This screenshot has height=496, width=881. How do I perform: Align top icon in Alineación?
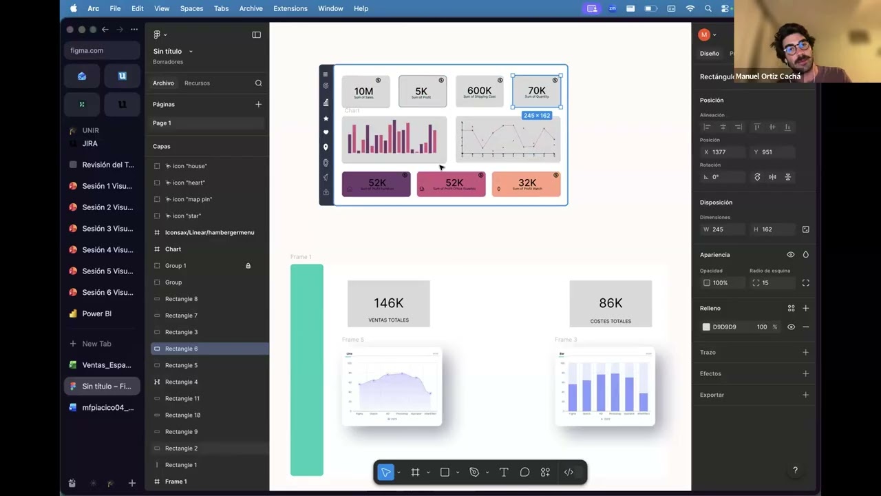757,127
